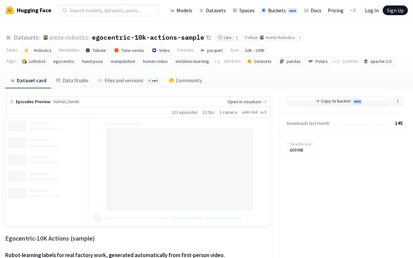413x258 pixels.
Task: Click Copy to bucket button
Action: pyautogui.click(x=338, y=101)
